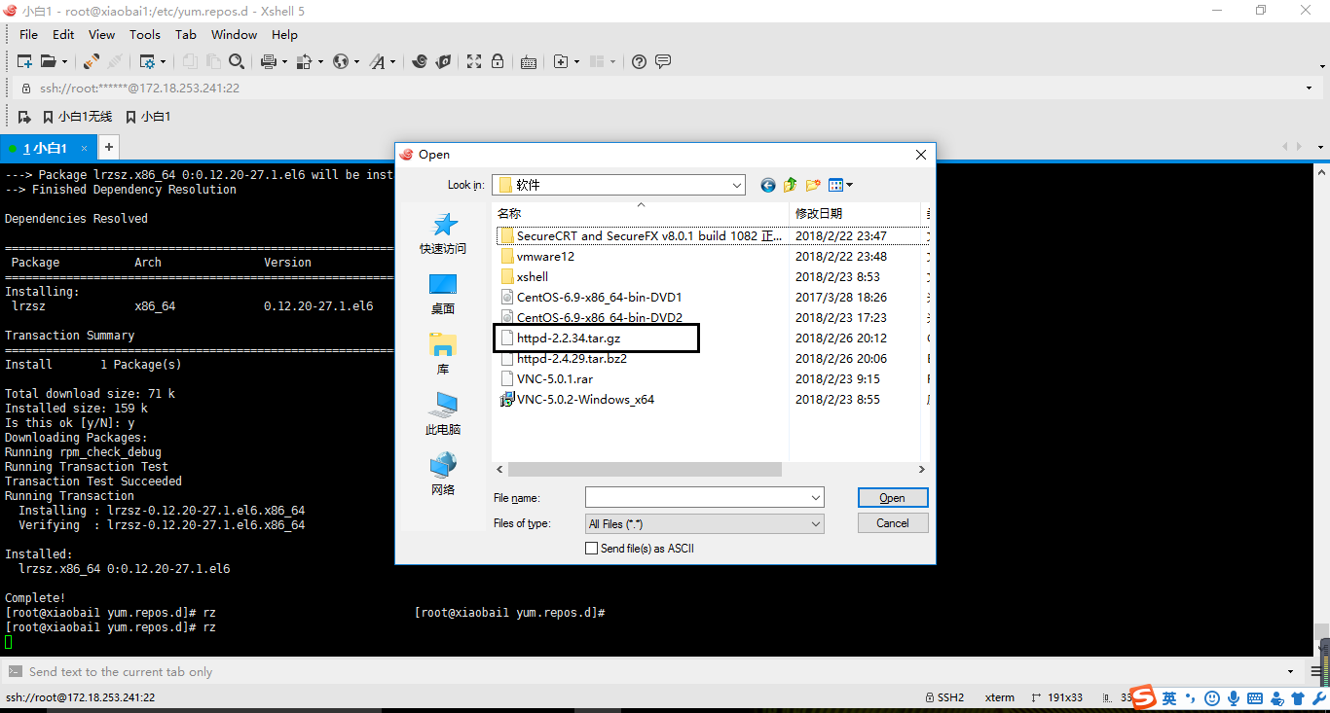Click the keyboard toolbar icon

529,61
